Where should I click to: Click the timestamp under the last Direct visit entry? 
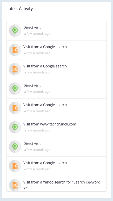tap(37, 150)
